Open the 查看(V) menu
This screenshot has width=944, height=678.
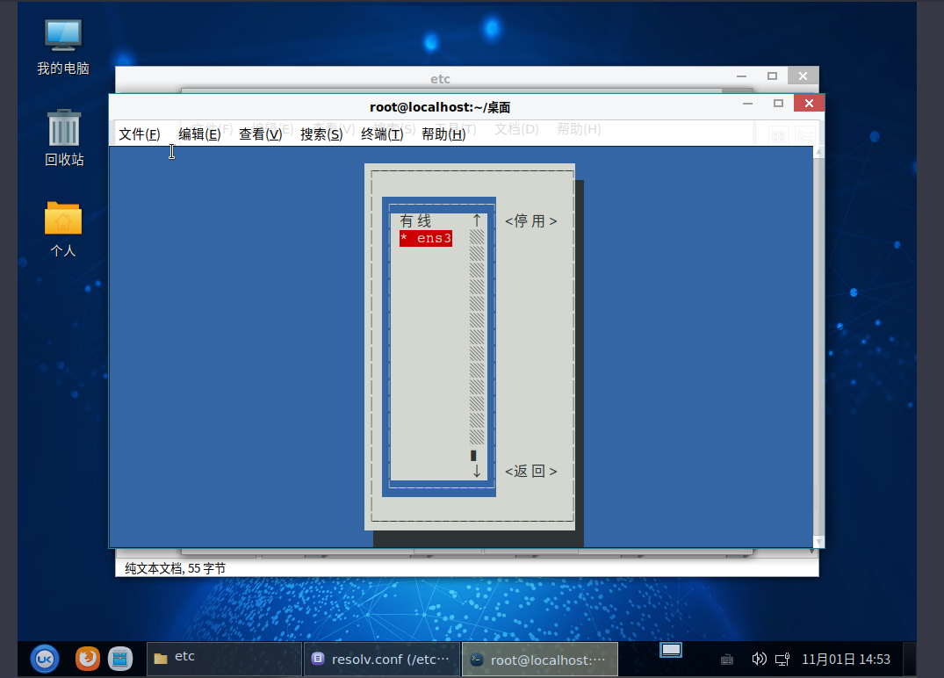click(260, 133)
